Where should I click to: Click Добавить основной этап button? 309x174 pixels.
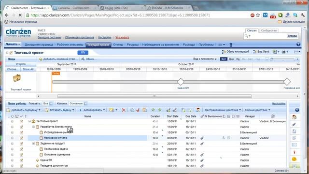[58, 59]
